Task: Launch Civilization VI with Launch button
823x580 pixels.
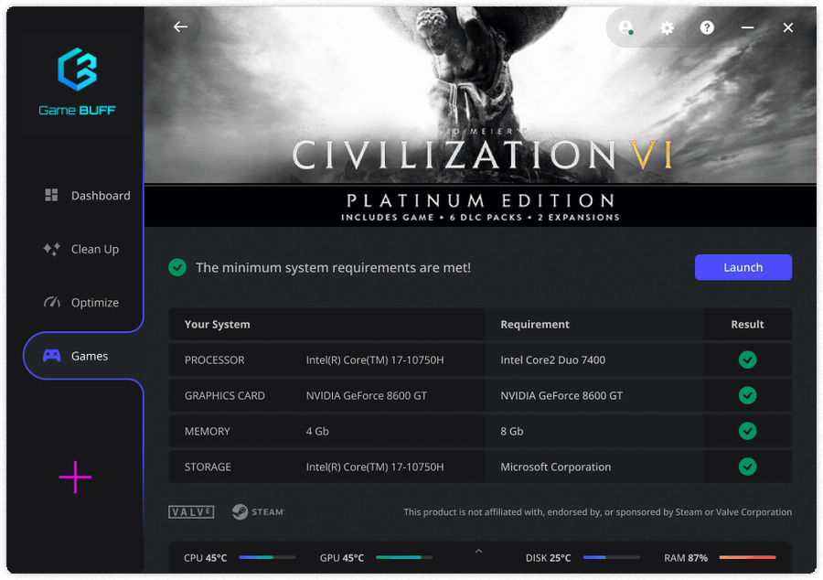Action: click(x=743, y=267)
